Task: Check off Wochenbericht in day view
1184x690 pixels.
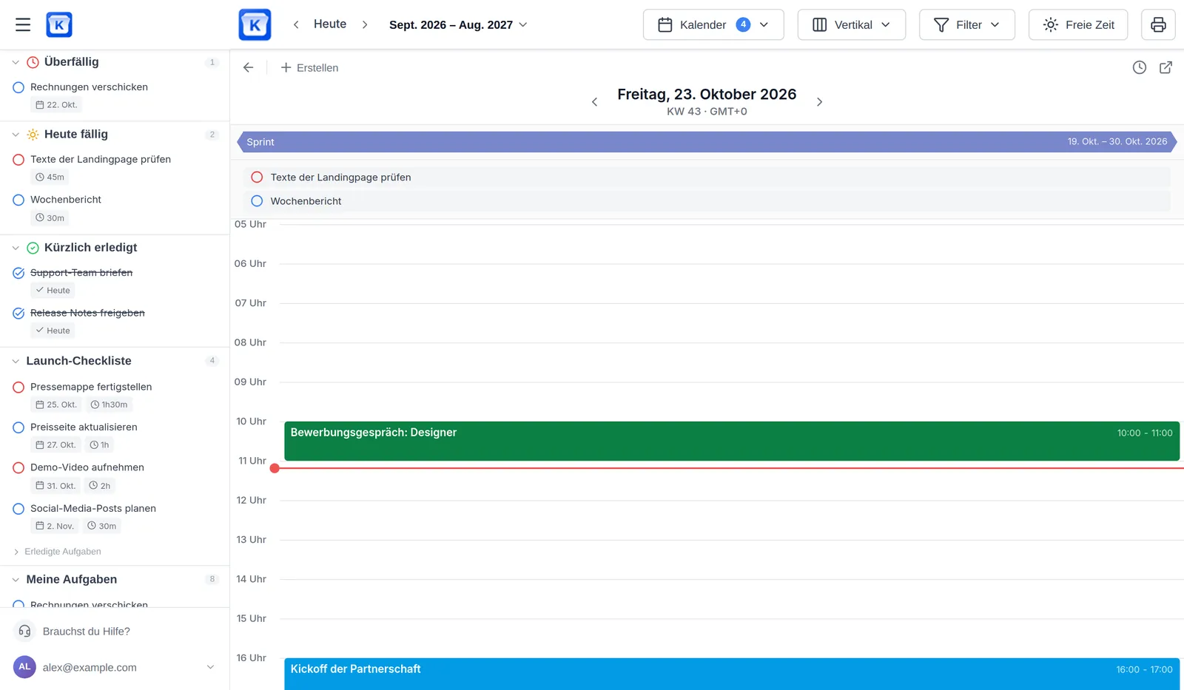Action: (x=257, y=200)
